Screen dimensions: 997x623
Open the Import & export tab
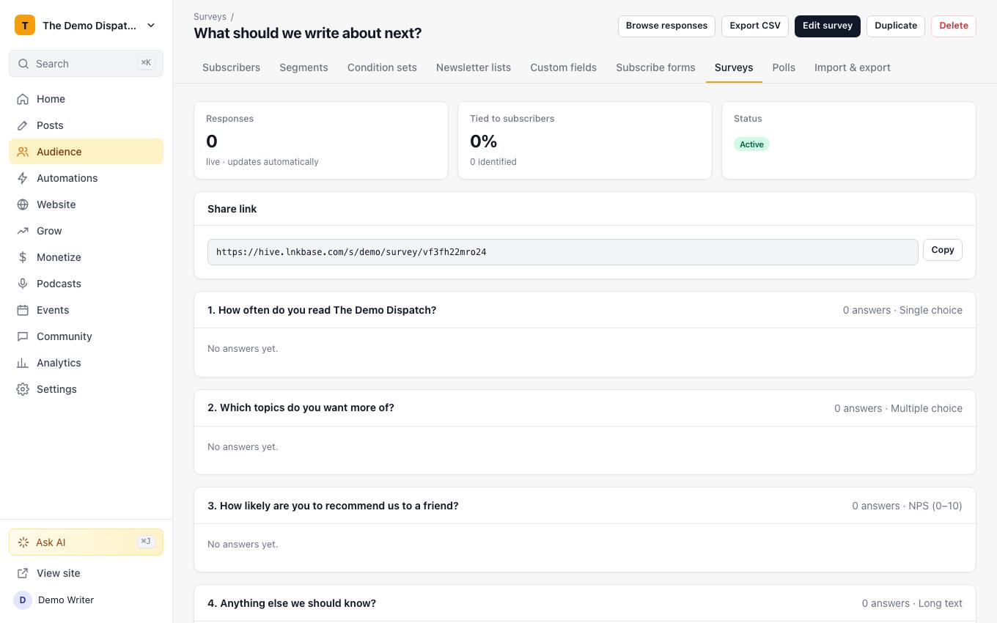pyautogui.click(x=853, y=67)
